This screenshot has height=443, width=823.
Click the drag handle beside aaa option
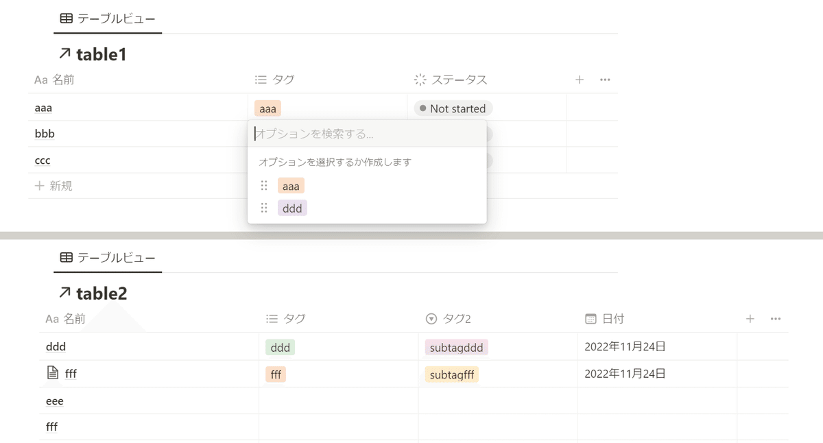click(264, 186)
